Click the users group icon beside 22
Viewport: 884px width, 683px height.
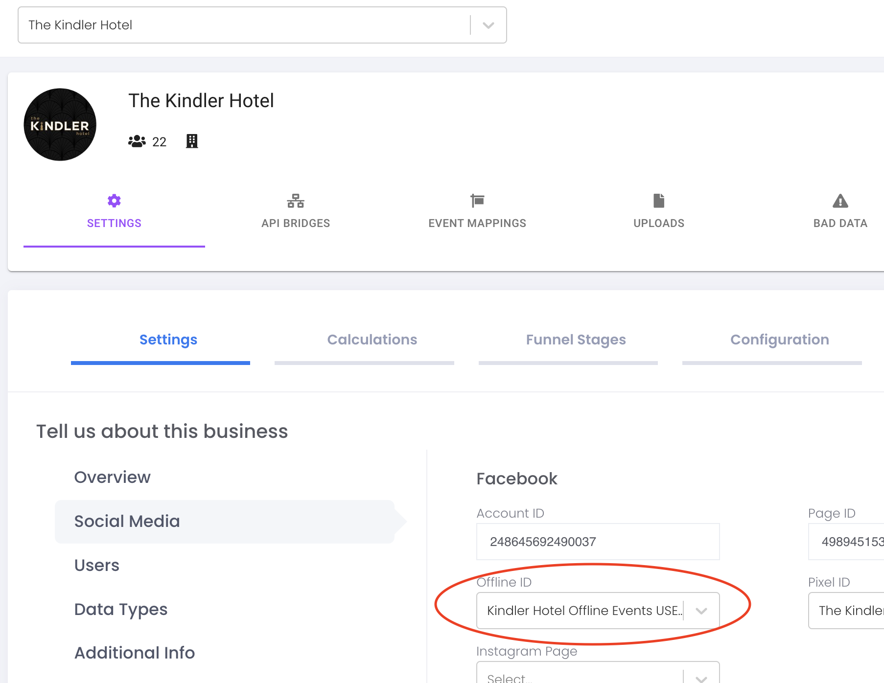137,141
